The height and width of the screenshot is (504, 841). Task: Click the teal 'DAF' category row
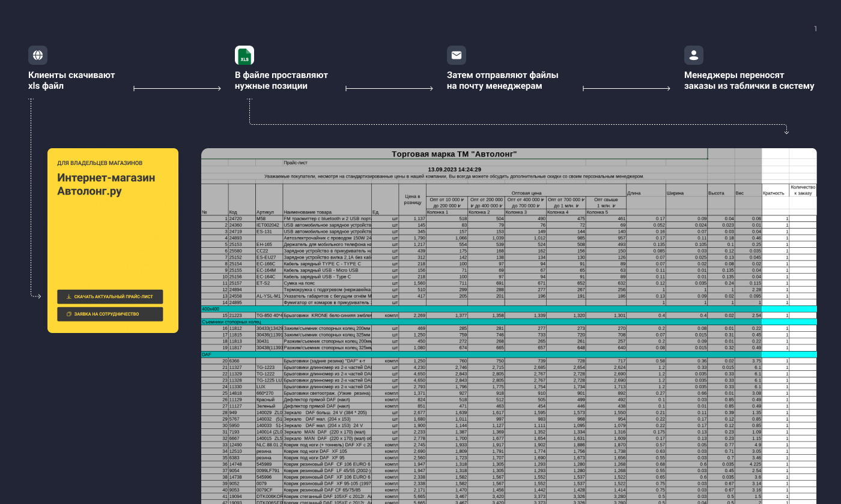click(x=509, y=354)
